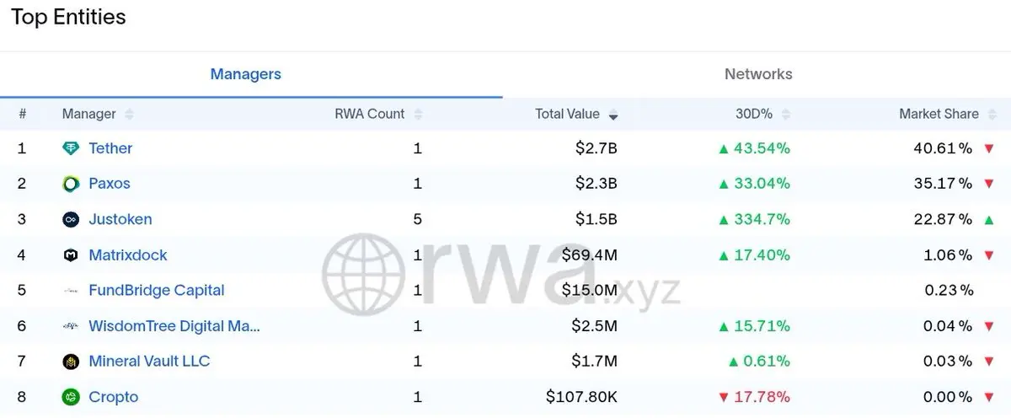The width and height of the screenshot is (1011, 418).
Task: Sort by Manager column arrows
Action: pos(129,115)
